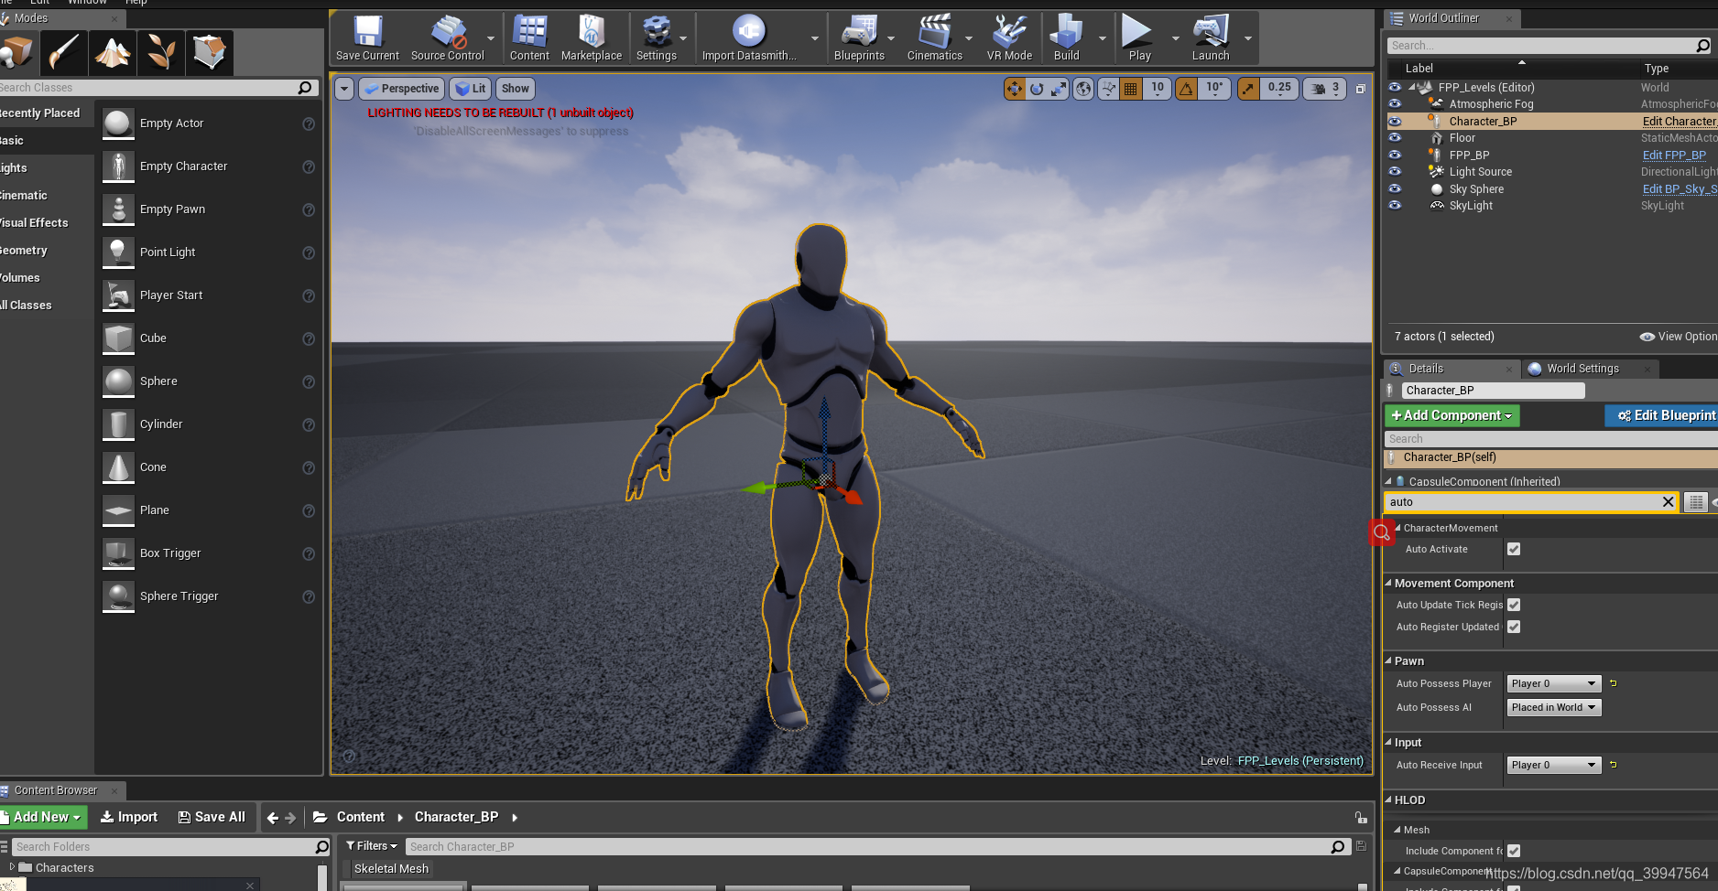Viewport: 1718px width, 891px height.
Task: Select the translate gizmo tool in viewport
Action: tap(1015, 89)
